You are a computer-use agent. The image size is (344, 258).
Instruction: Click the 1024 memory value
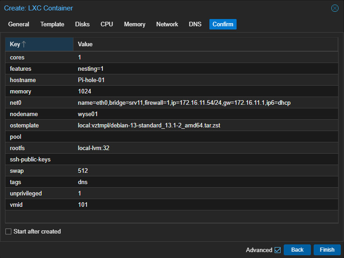click(x=84, y=91)
